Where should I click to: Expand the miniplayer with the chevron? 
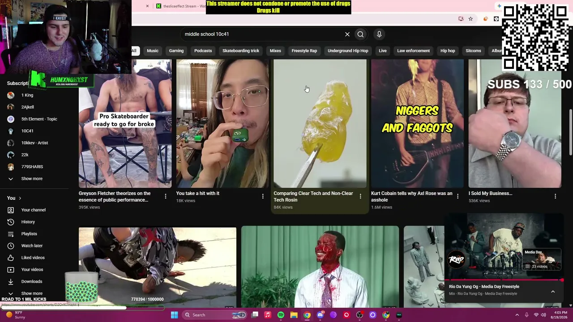pos(553,292)
